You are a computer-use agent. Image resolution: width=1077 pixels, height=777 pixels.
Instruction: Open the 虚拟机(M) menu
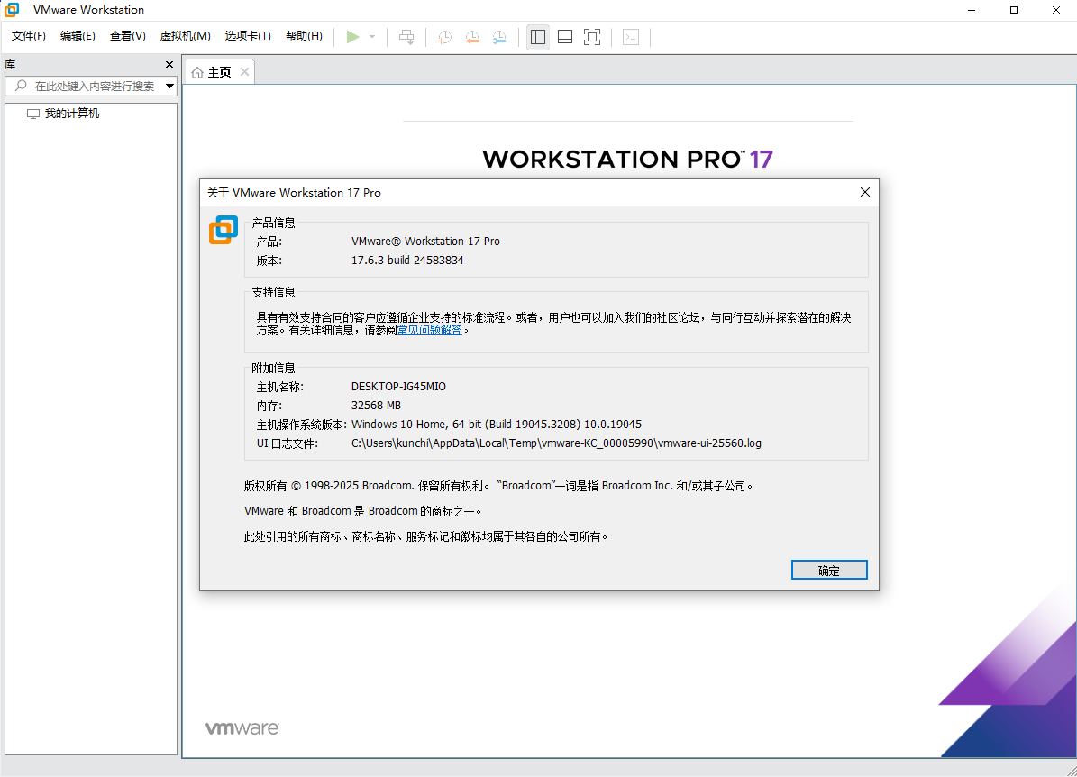(x=185, y=36)
